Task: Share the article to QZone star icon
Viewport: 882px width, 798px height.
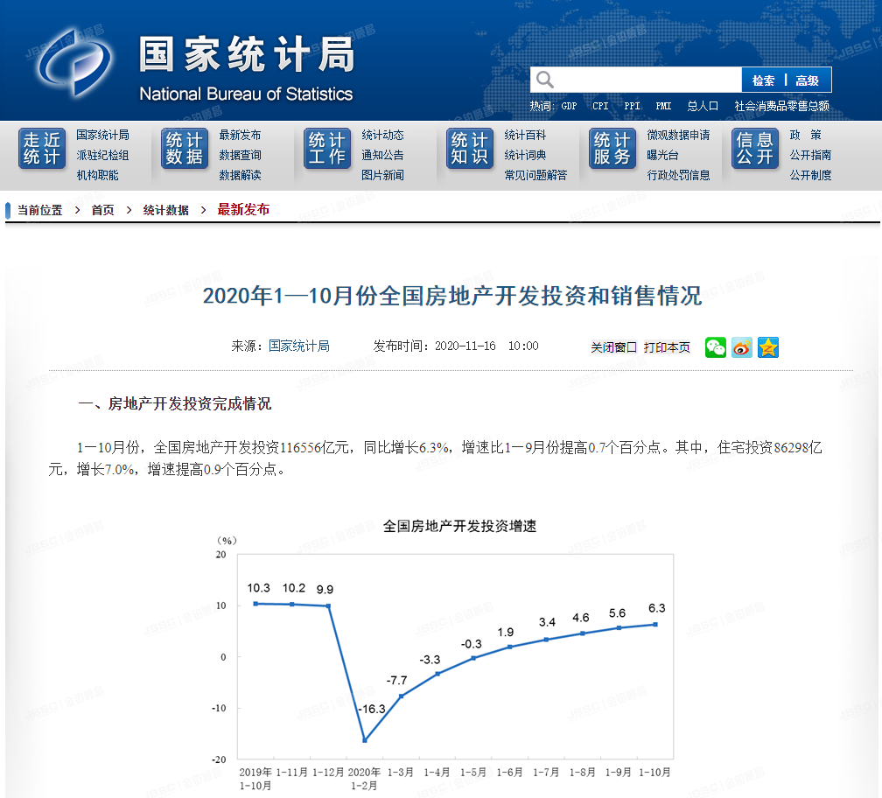Action: pyautogui.click(x=768, y=346)
